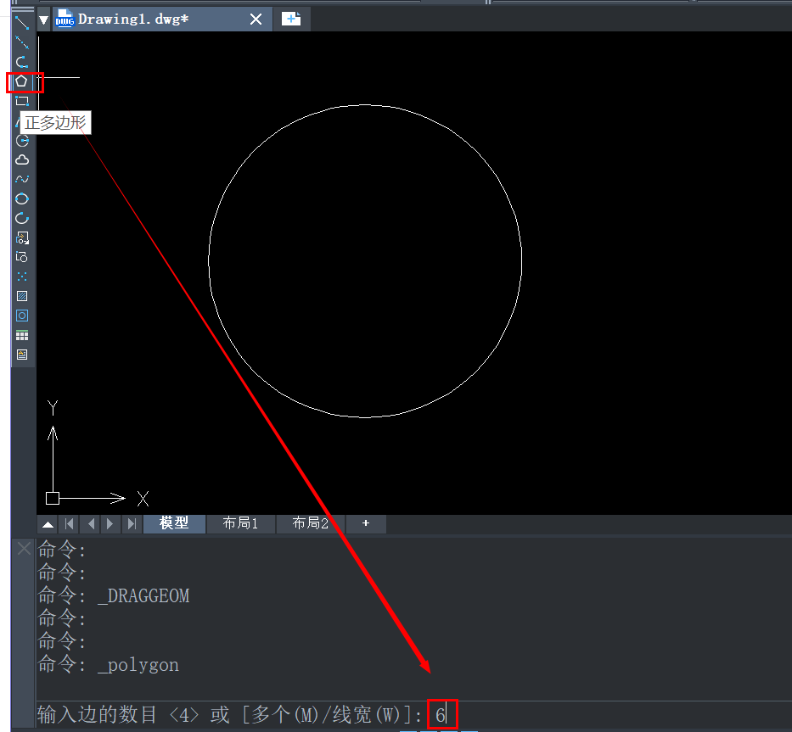Open the Table insert tool

coord(22,335)
